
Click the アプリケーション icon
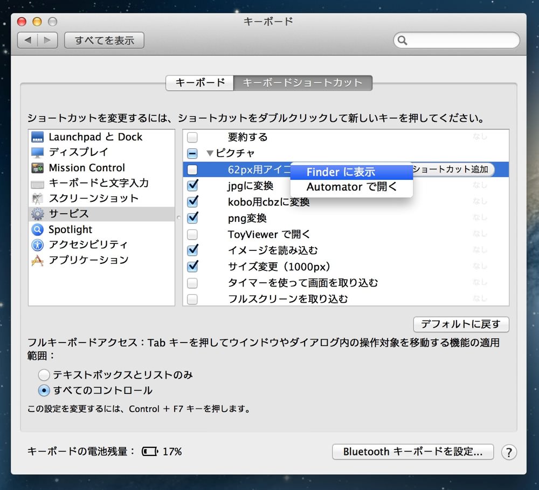pos(38,261)
